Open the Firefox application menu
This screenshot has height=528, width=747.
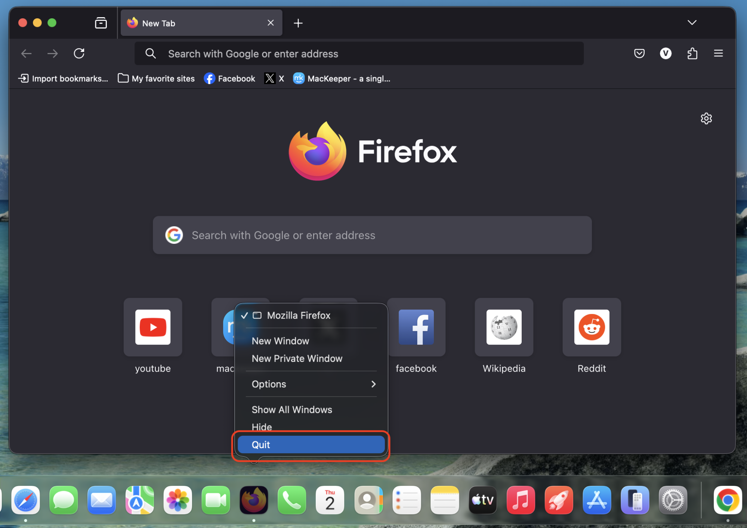pos(718,53)
